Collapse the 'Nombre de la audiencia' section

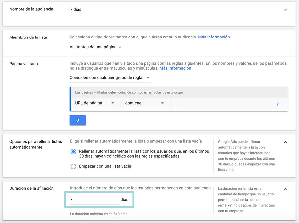tap(285, 10)
